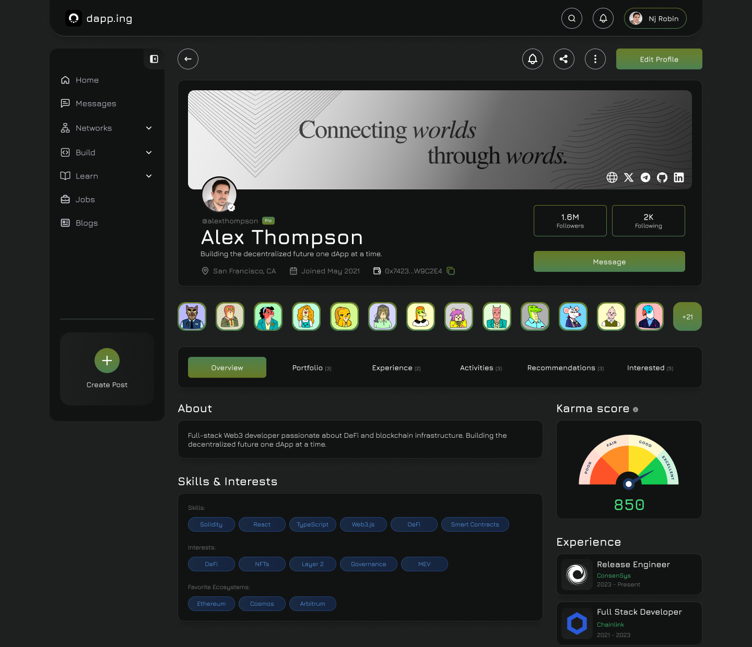
Task: Show the +21 more NFT avatars
Action: [687, 317]
